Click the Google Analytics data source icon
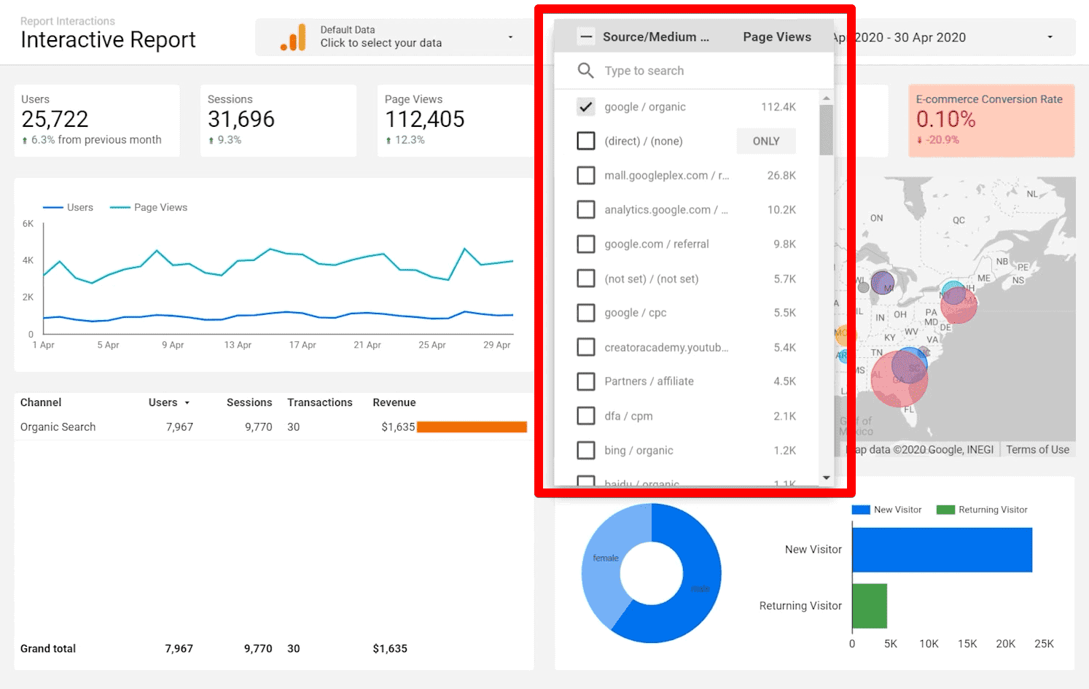The height and width of the screenshot is (689, 1089). (293, 36)
